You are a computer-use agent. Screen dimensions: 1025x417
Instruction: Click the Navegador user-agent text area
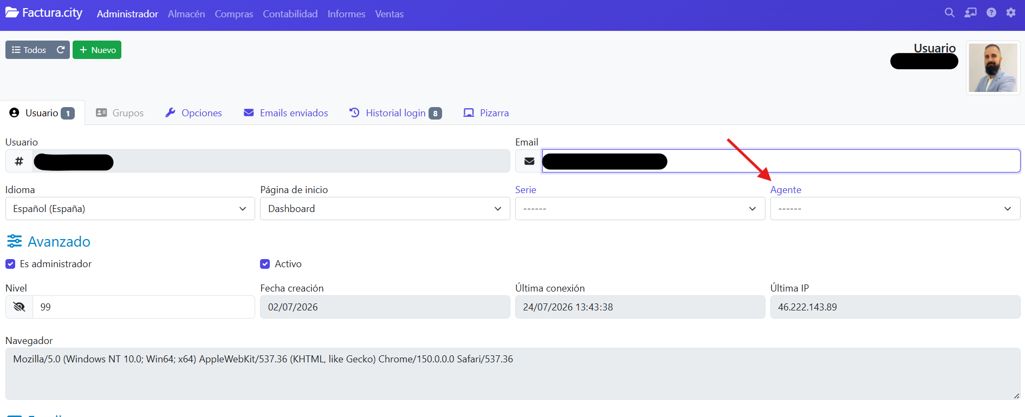click(512, 374)
